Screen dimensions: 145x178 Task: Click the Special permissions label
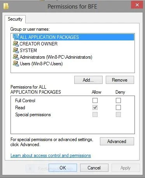[x=33, y=115]
